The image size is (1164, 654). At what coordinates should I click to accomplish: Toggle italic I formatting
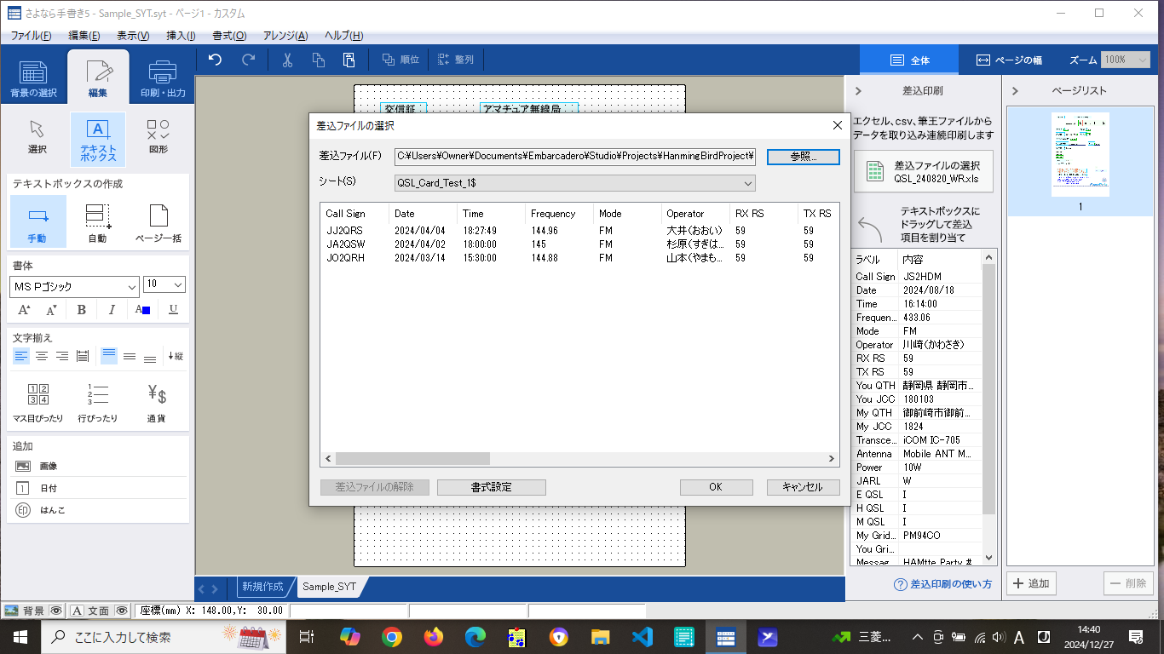tap(112, 310)
